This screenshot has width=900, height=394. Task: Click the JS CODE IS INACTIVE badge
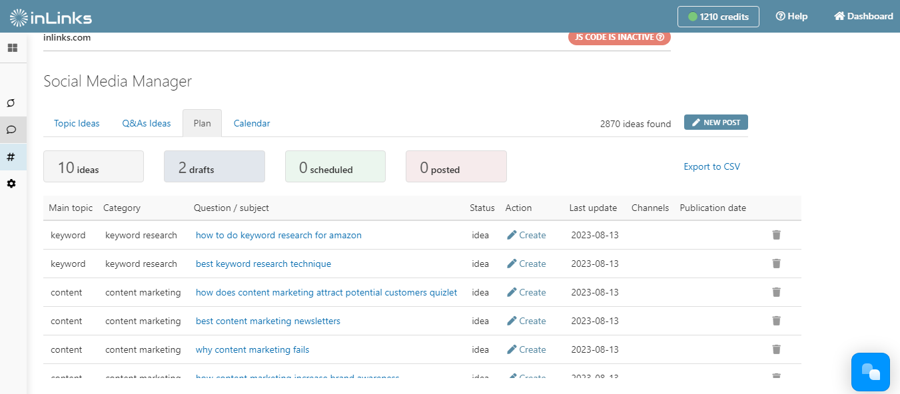(620, 37)
